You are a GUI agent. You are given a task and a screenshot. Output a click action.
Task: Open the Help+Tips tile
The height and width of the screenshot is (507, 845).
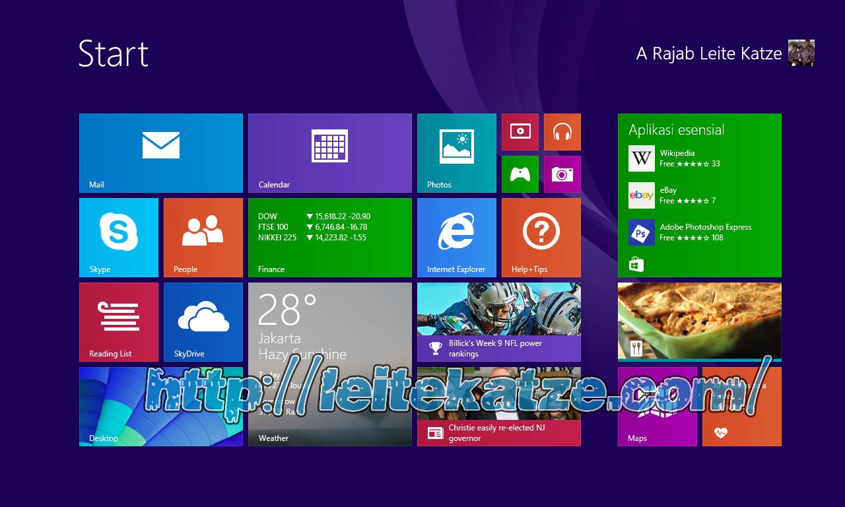541,238
